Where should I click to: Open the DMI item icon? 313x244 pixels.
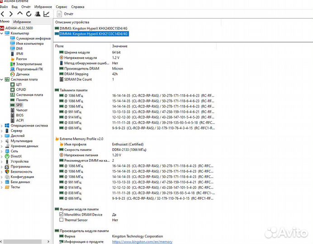click(13, 48)
